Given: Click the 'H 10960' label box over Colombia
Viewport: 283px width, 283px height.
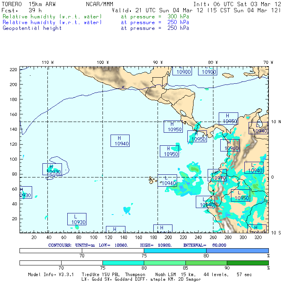Looking at the screenshot, I should [x=230, y=145].
